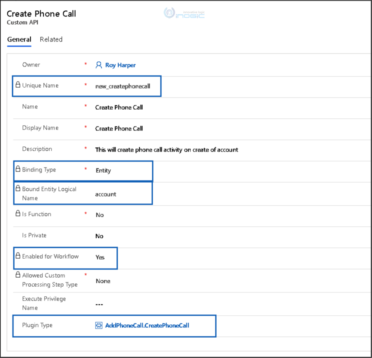
Task: Toggle the Is Function value No
Action: click(x=99, y=215)
